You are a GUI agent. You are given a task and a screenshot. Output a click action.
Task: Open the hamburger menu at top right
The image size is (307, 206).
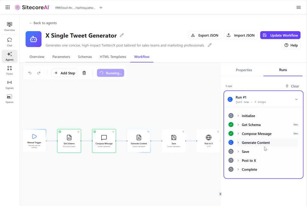tap(299, 7)
